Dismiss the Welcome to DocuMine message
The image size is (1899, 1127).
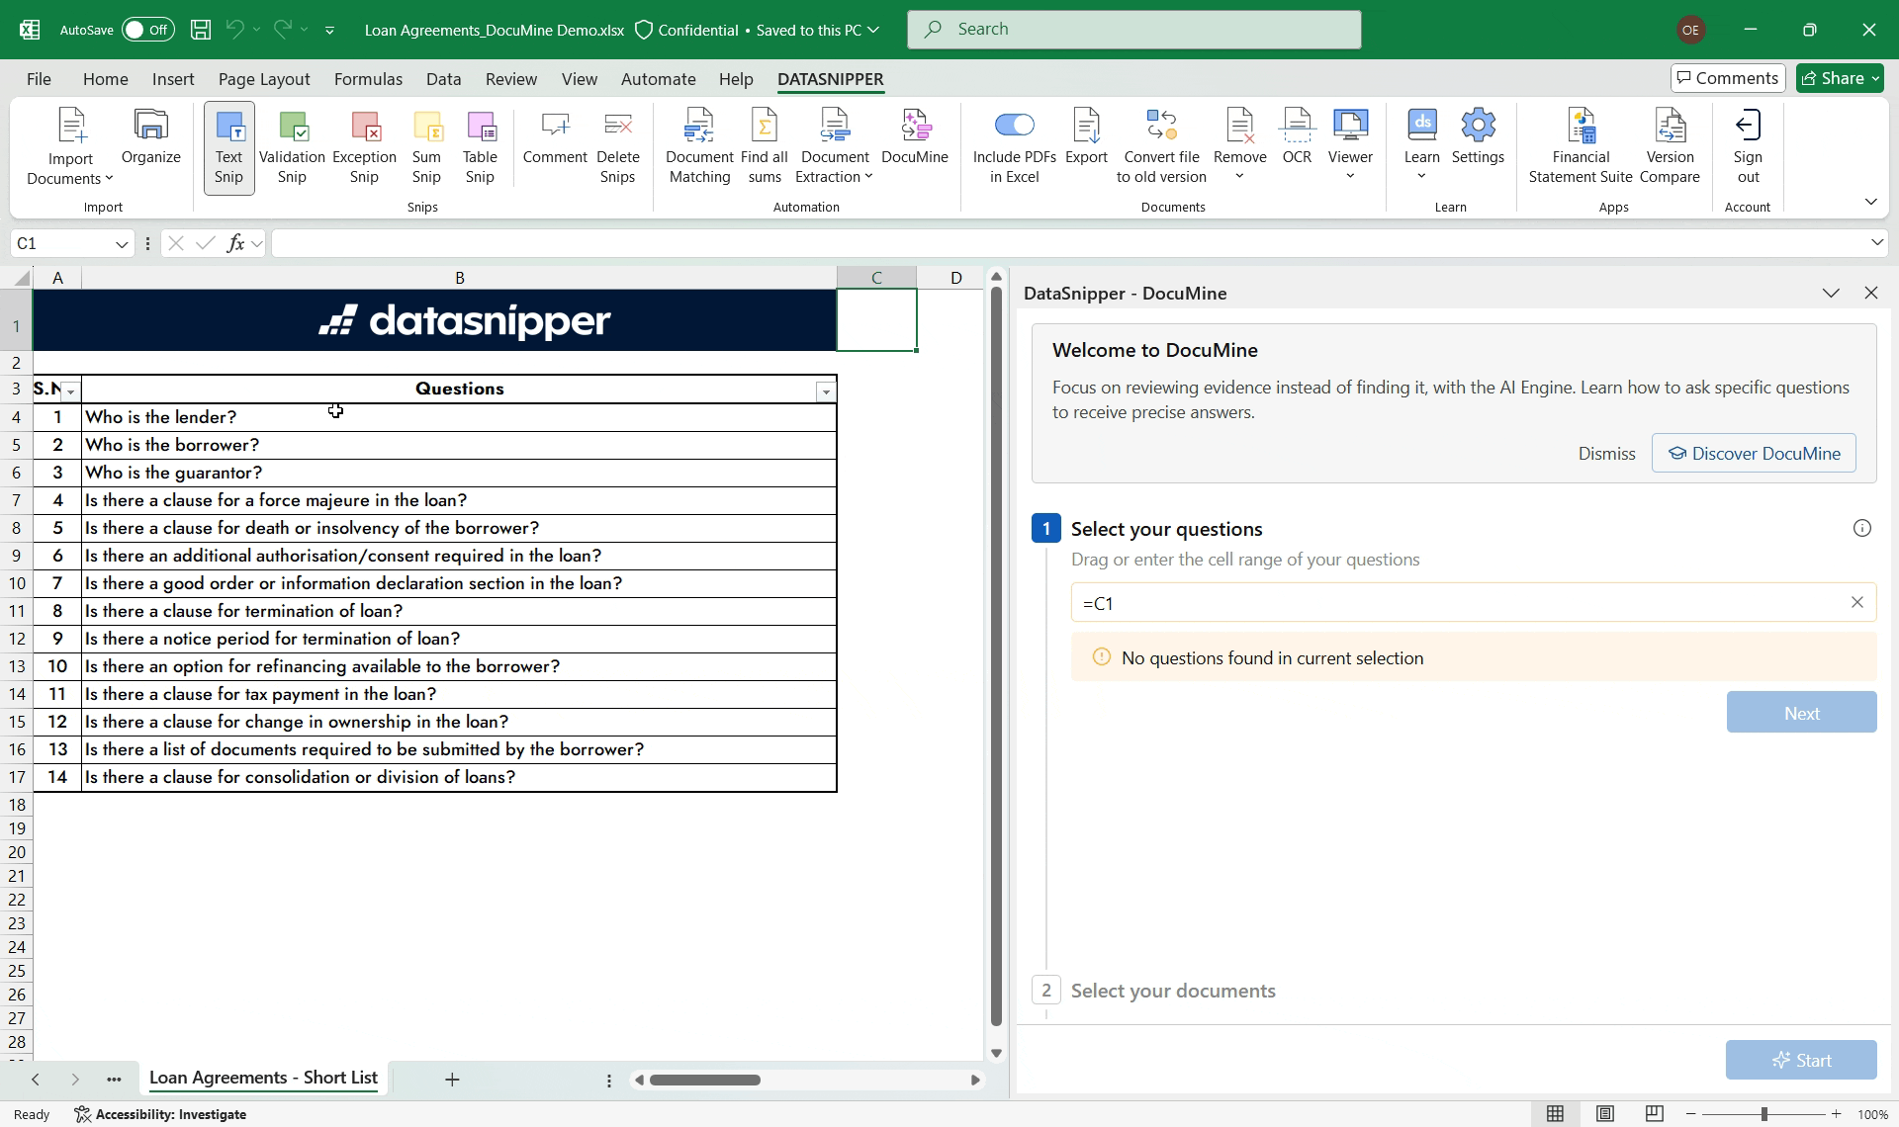(1606, 454)
